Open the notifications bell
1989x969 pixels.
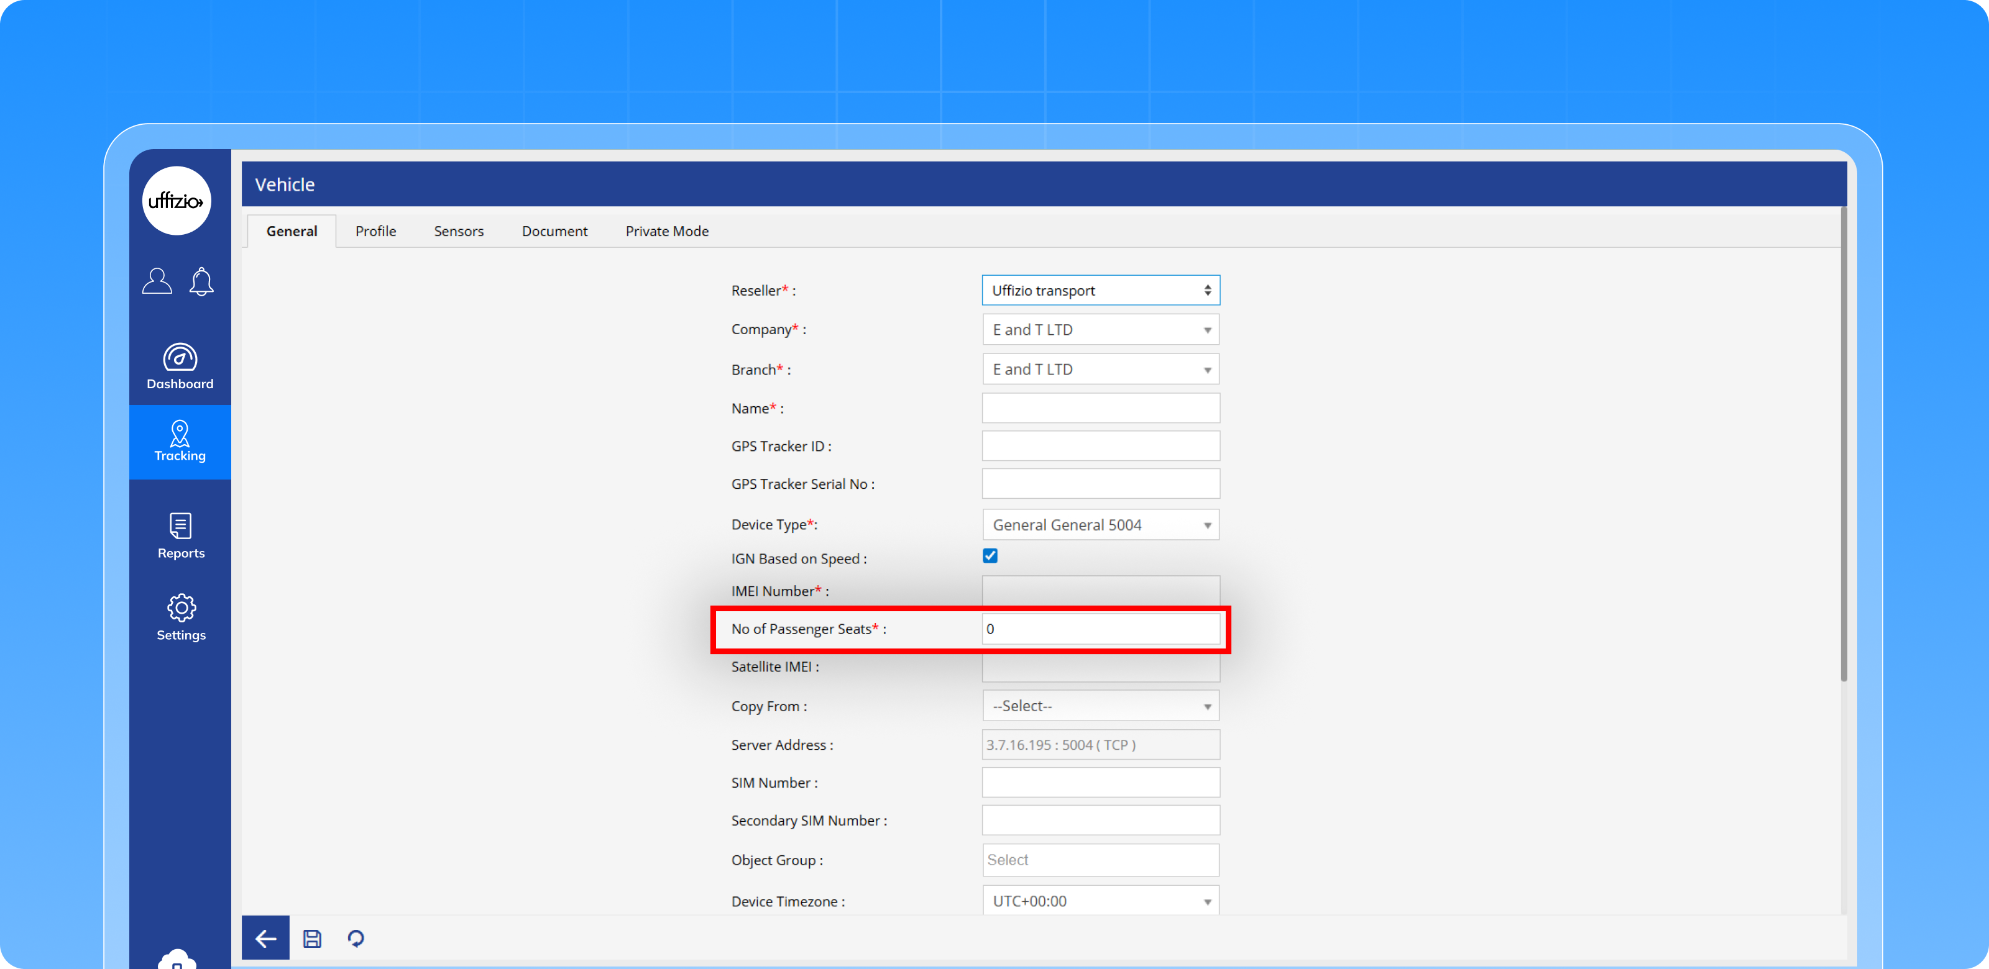(201, 281)
